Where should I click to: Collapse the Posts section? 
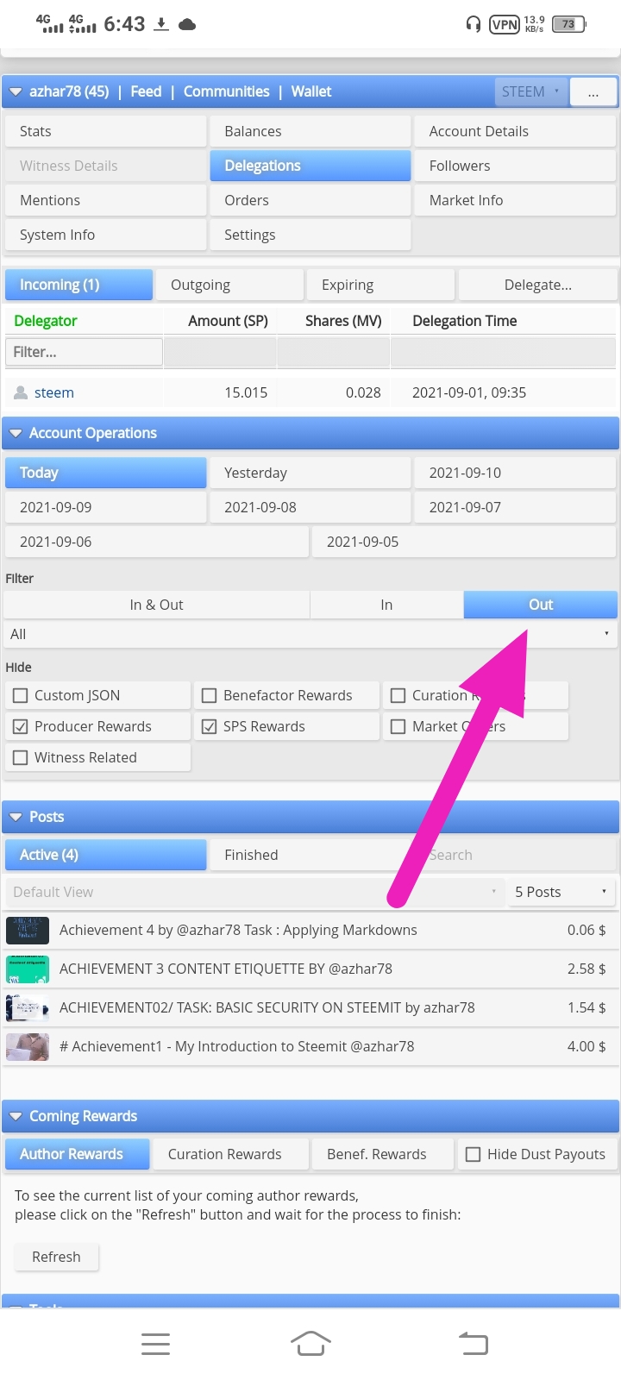coord(16,817)
